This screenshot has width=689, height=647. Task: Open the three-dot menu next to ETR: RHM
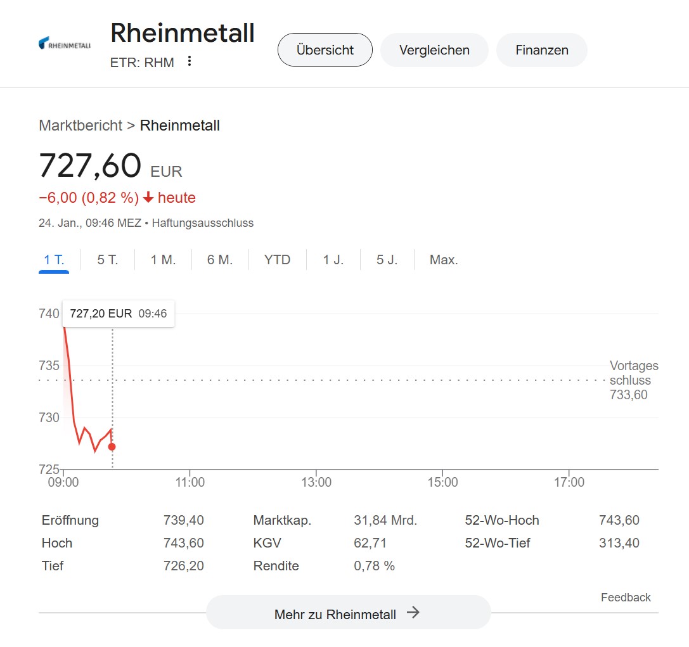pyautogui.click(x=190, y=61)
